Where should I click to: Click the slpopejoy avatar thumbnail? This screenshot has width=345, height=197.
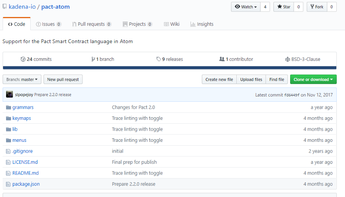tap(9, 94)
